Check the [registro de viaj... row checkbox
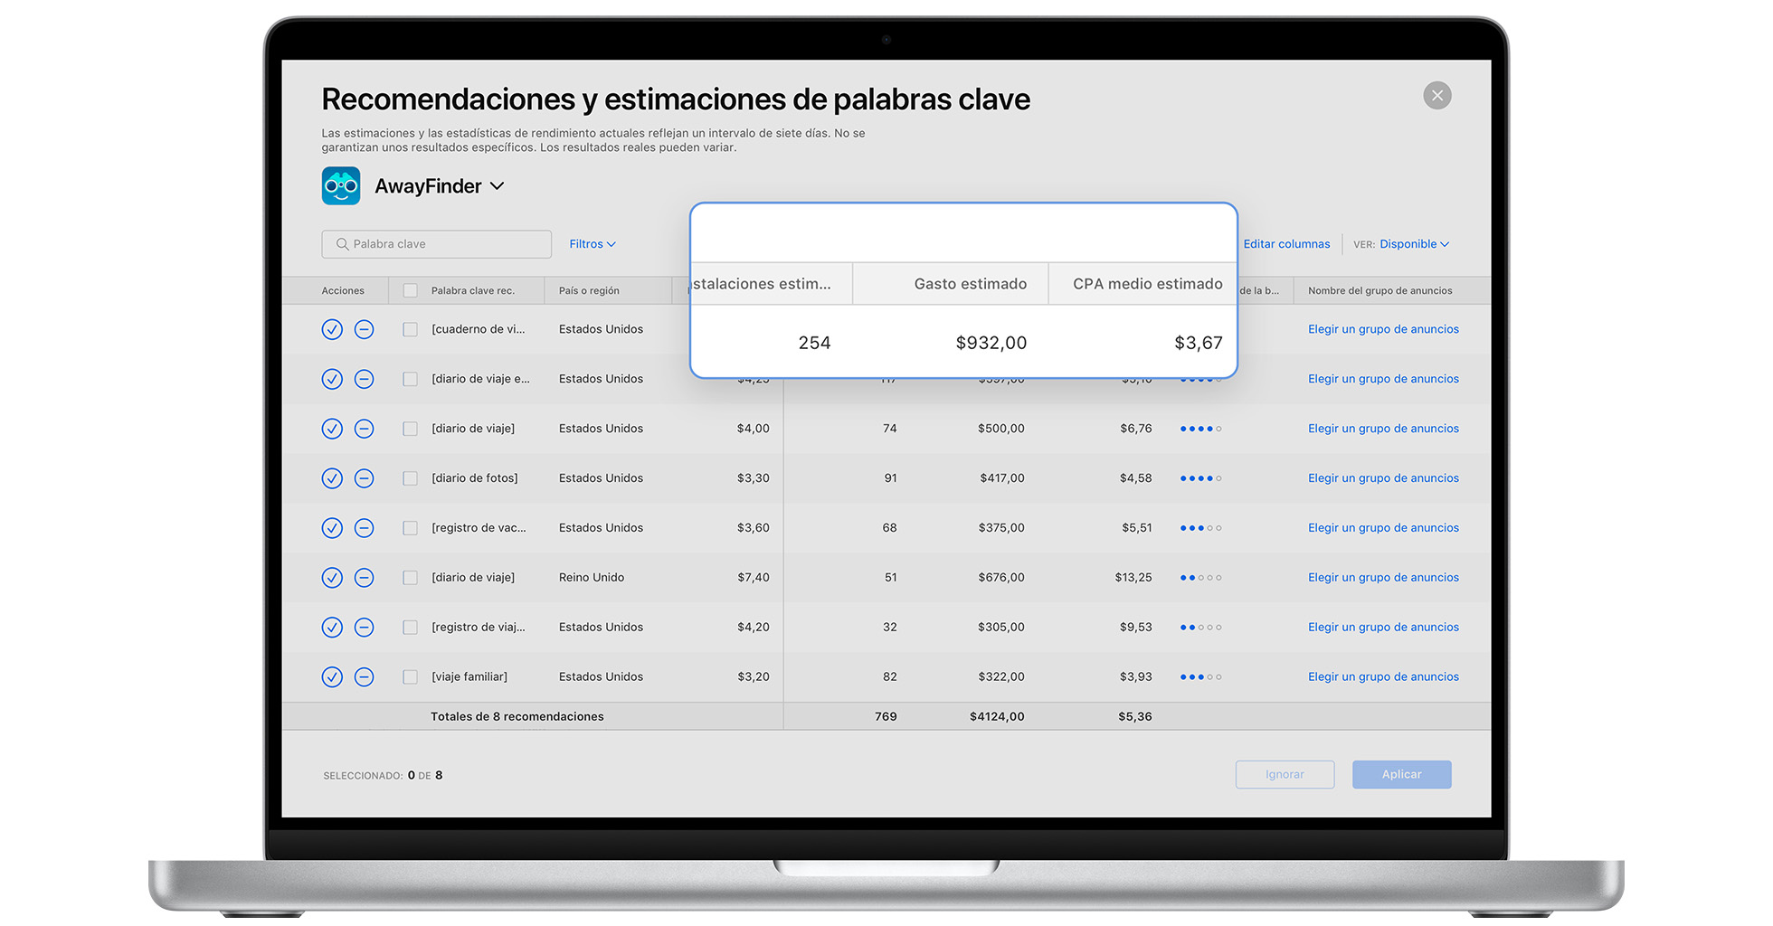Viewport: 1773px width, 926px height. click(x=411, y=628)
